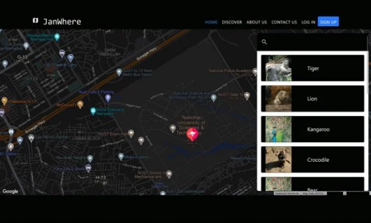Image resolution: width=371 pixels, height=223 pixels.
Task: Select the Royal Executive Marquees pin
Action: (x=93, y=111)
